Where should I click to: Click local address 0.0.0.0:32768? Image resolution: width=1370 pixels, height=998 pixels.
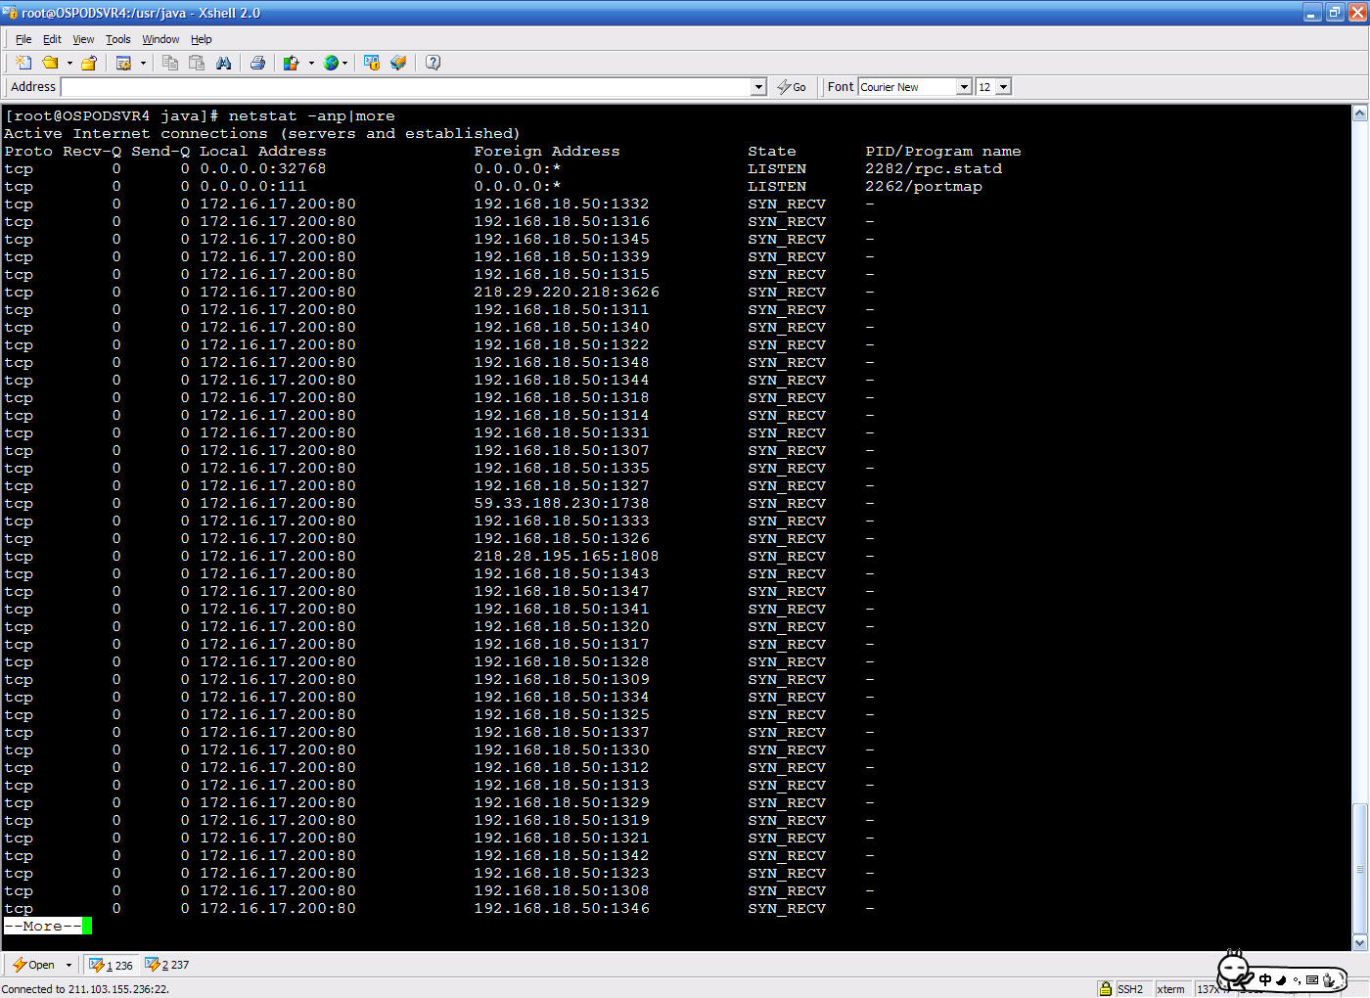(263, 168)
